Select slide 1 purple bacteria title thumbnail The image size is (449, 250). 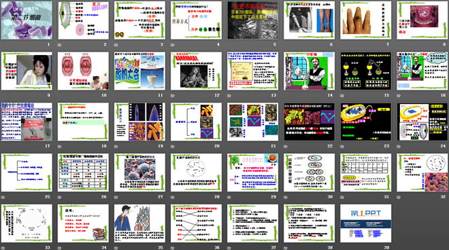click(x=27, y=20)
